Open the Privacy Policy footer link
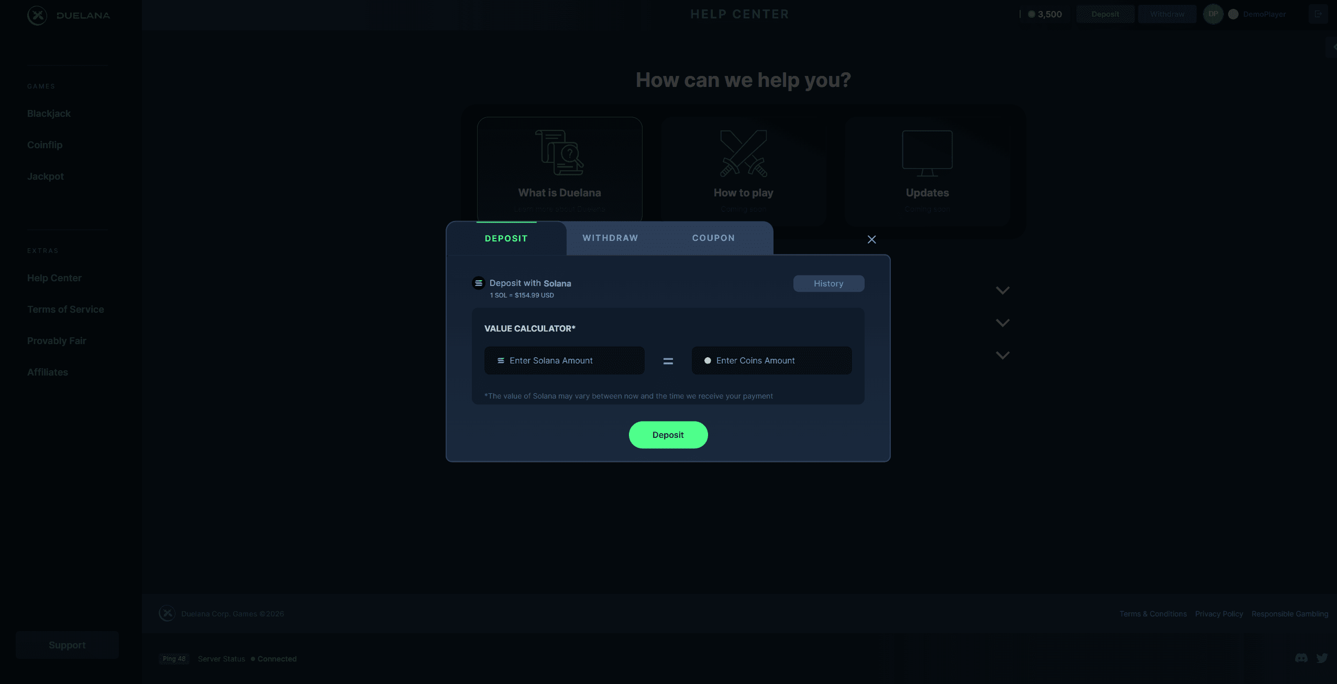The height and width of the screenshot is (684, 1337). click(1219, 614)
